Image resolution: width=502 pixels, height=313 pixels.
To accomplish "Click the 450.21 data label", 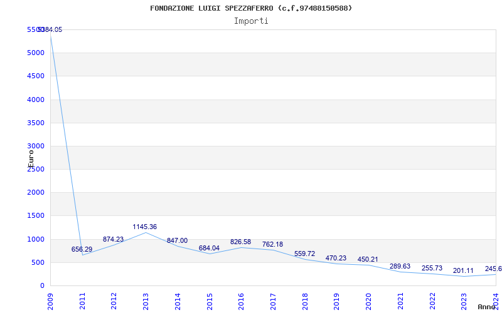I will (x=368, y=259).
